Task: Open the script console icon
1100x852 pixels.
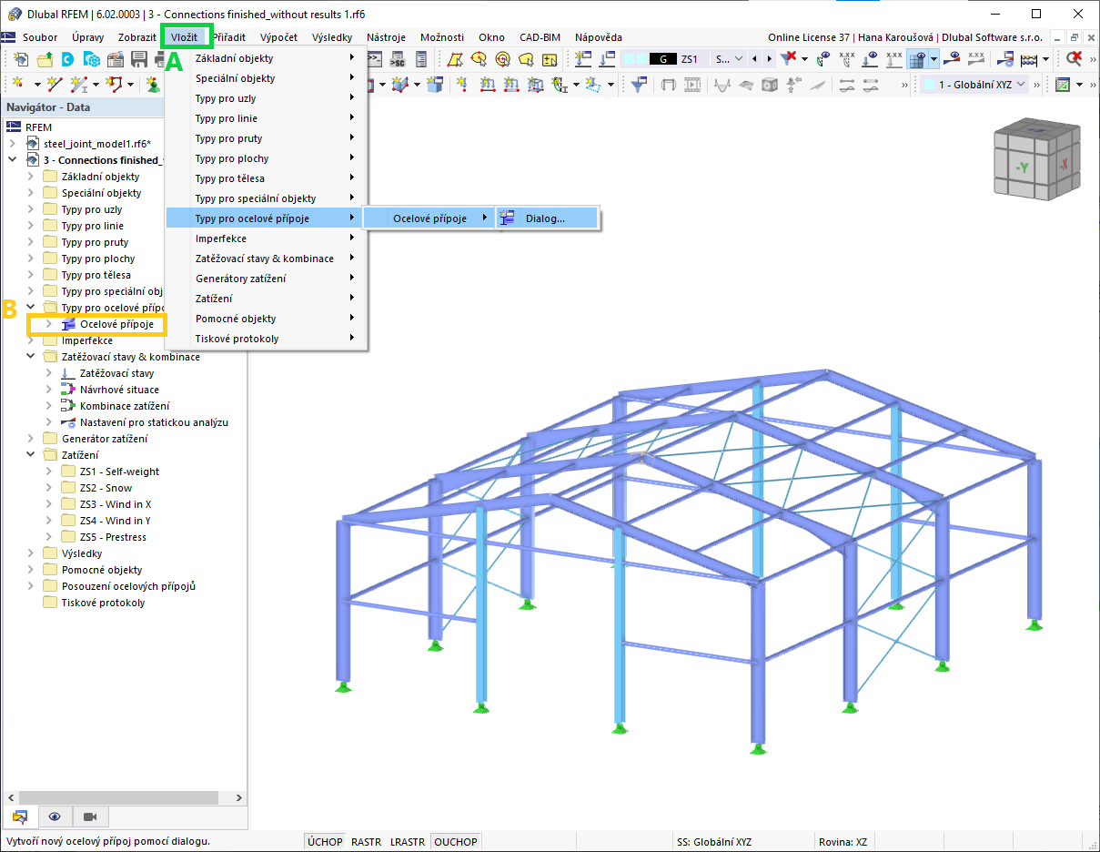Action: pos(398,59)
